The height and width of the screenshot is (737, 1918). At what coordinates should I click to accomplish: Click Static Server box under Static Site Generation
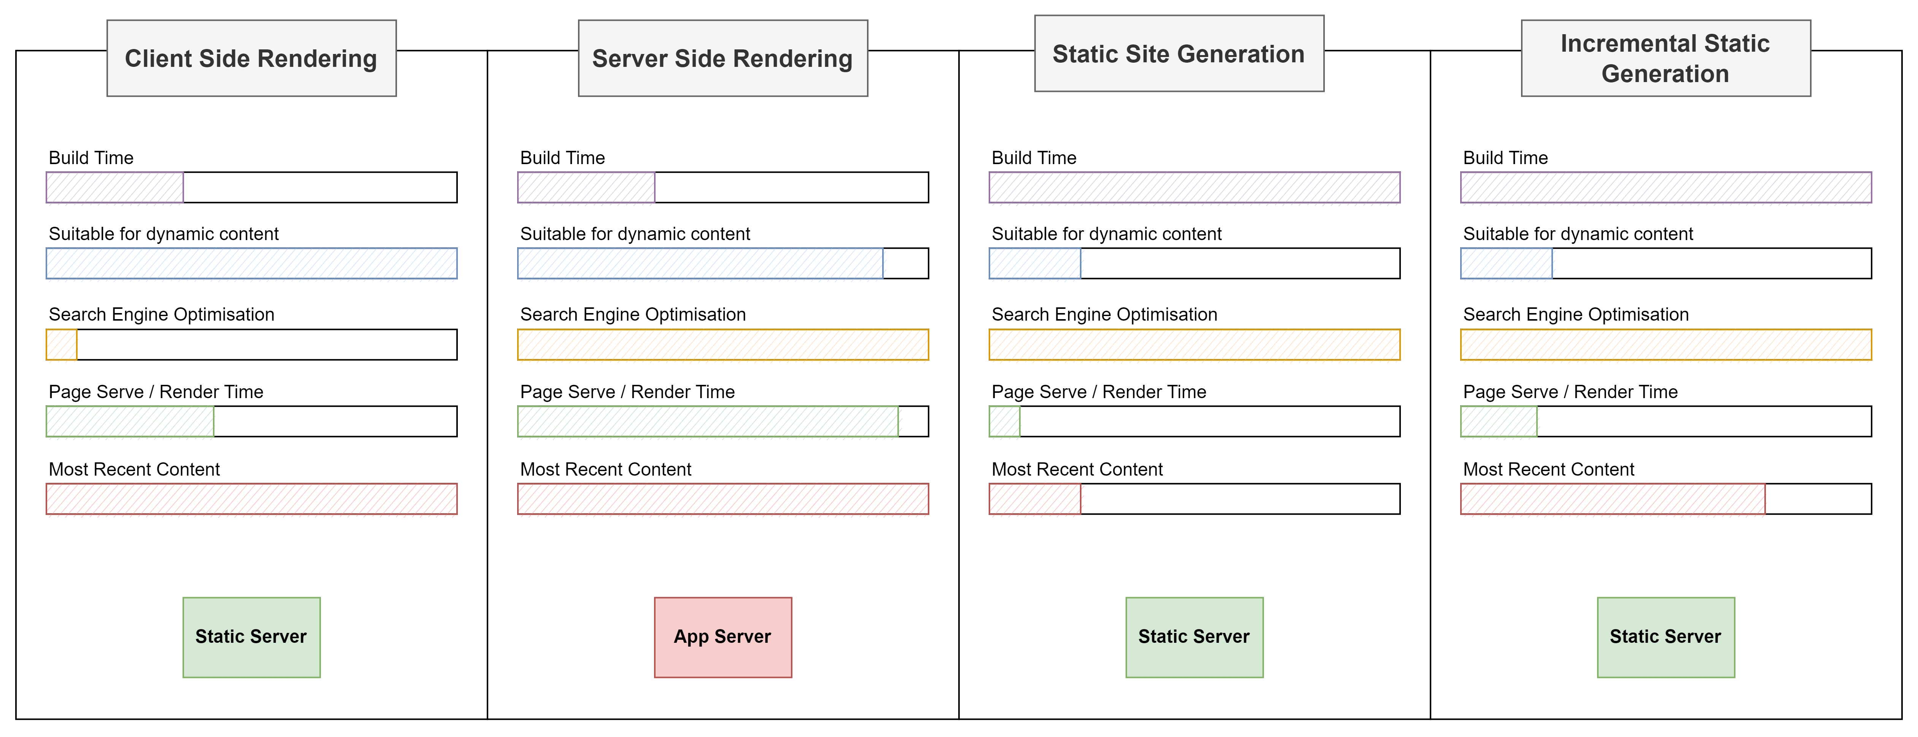(x=1194, y=637)
